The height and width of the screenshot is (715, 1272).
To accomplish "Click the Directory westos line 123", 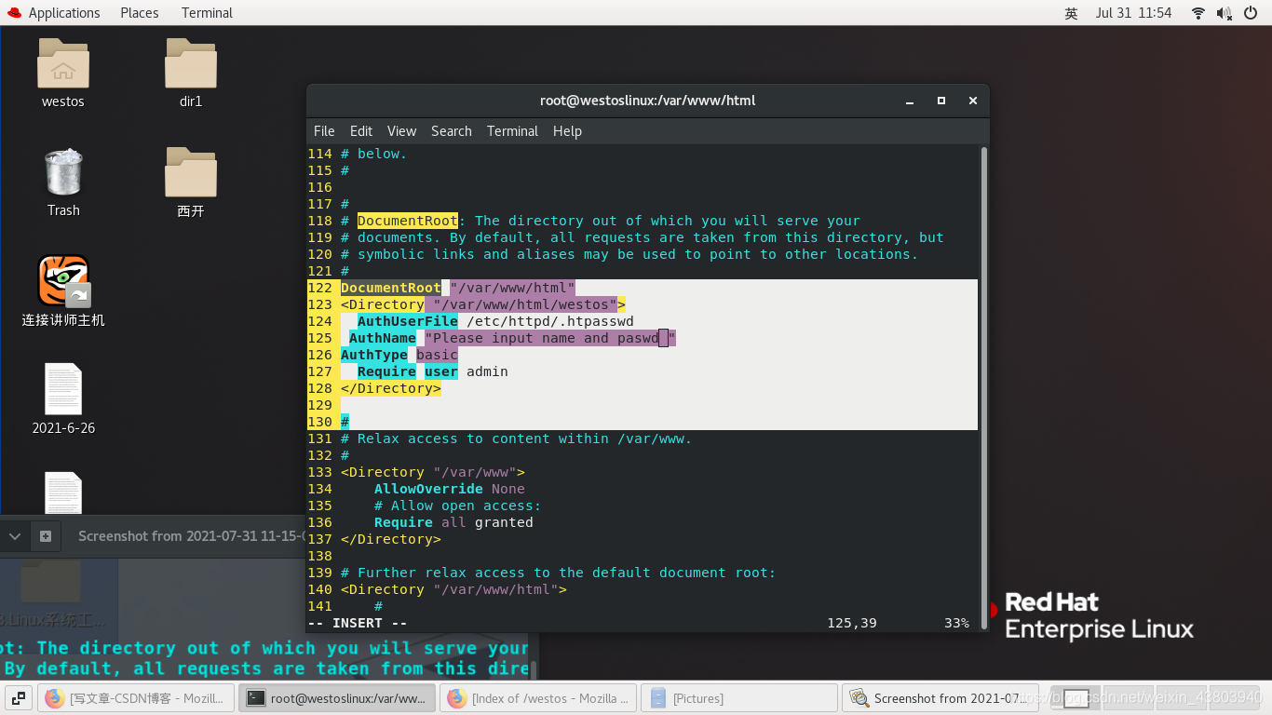I will (x=483, y=304).
